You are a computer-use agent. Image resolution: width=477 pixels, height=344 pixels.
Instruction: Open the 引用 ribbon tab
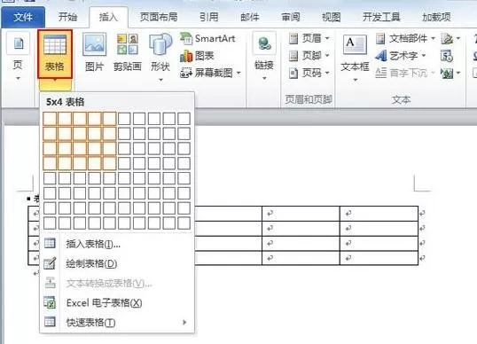click(x=209, y=17)
